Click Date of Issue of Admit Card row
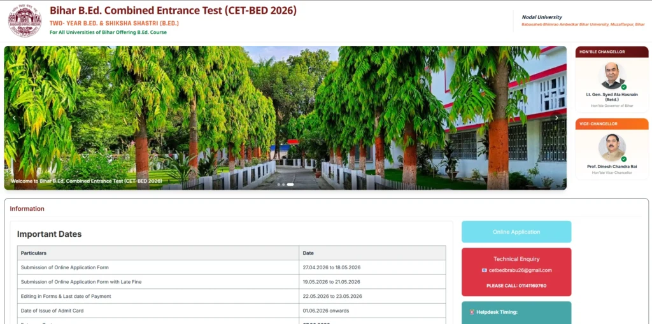The image size is (652, 324). pos(231,311)
